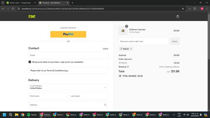Open Windows taskbar search
Screen dimensions: 210x118
(x=10, y=115)
